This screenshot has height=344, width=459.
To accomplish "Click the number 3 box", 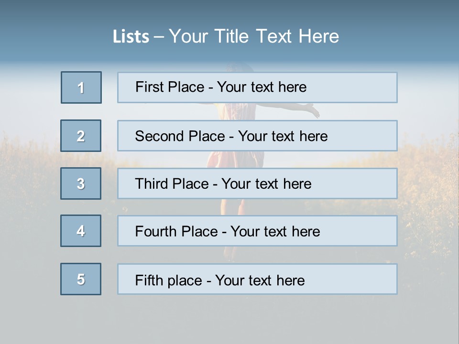I will (81, 183).
